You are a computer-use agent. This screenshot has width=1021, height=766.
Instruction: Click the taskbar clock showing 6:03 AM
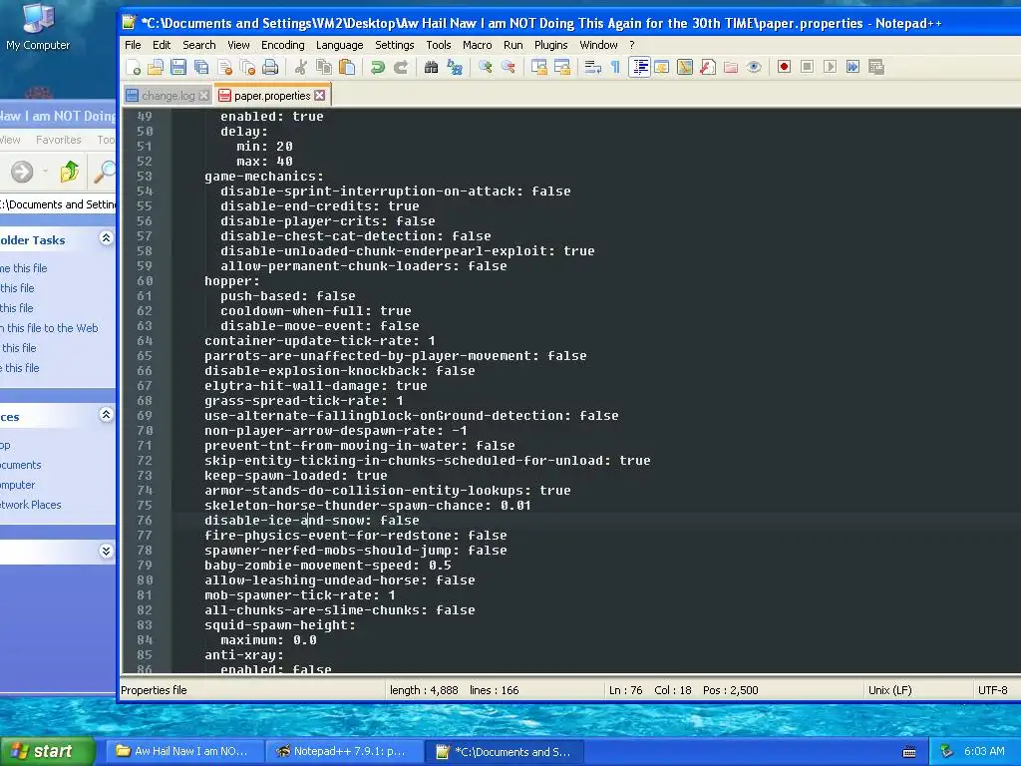click(984, 751)
